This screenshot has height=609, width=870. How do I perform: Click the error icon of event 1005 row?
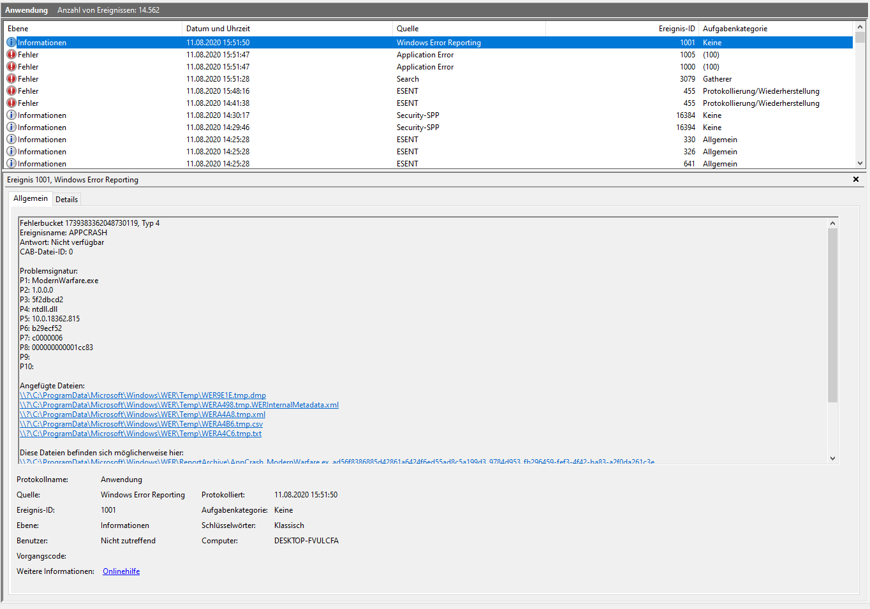point(11,54)
